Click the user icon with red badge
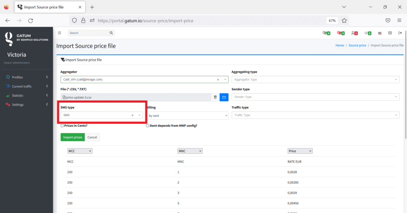Viewport: 407px width, 213px height. [x=354, y=33]
